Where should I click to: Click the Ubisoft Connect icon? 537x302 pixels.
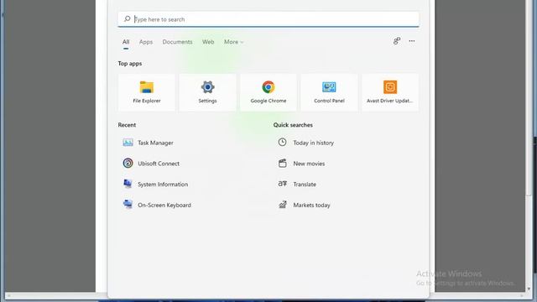click(x=128, y=164)
